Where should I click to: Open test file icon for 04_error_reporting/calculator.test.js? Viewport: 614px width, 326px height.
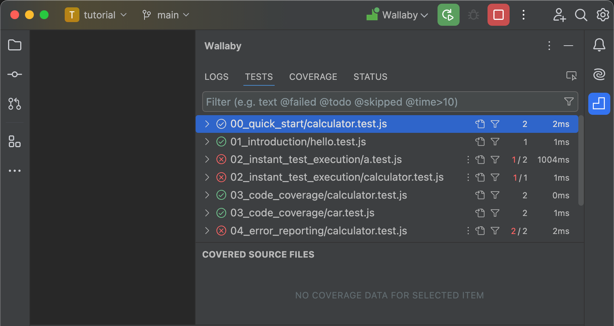click(480, 231)
